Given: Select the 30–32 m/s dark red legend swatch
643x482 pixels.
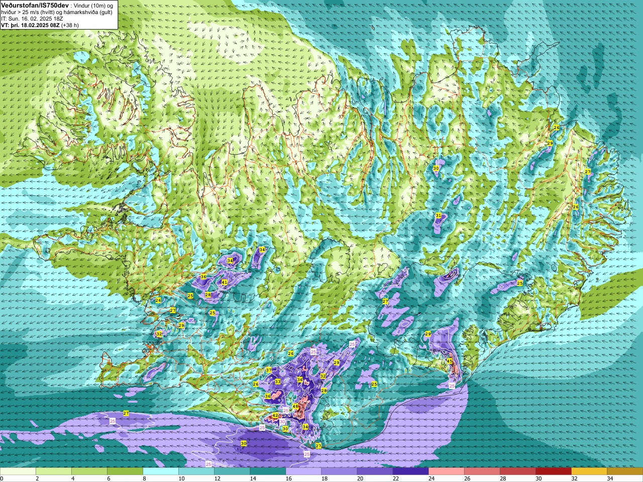Looking at the screenshot, I should (x=553, y=471).
